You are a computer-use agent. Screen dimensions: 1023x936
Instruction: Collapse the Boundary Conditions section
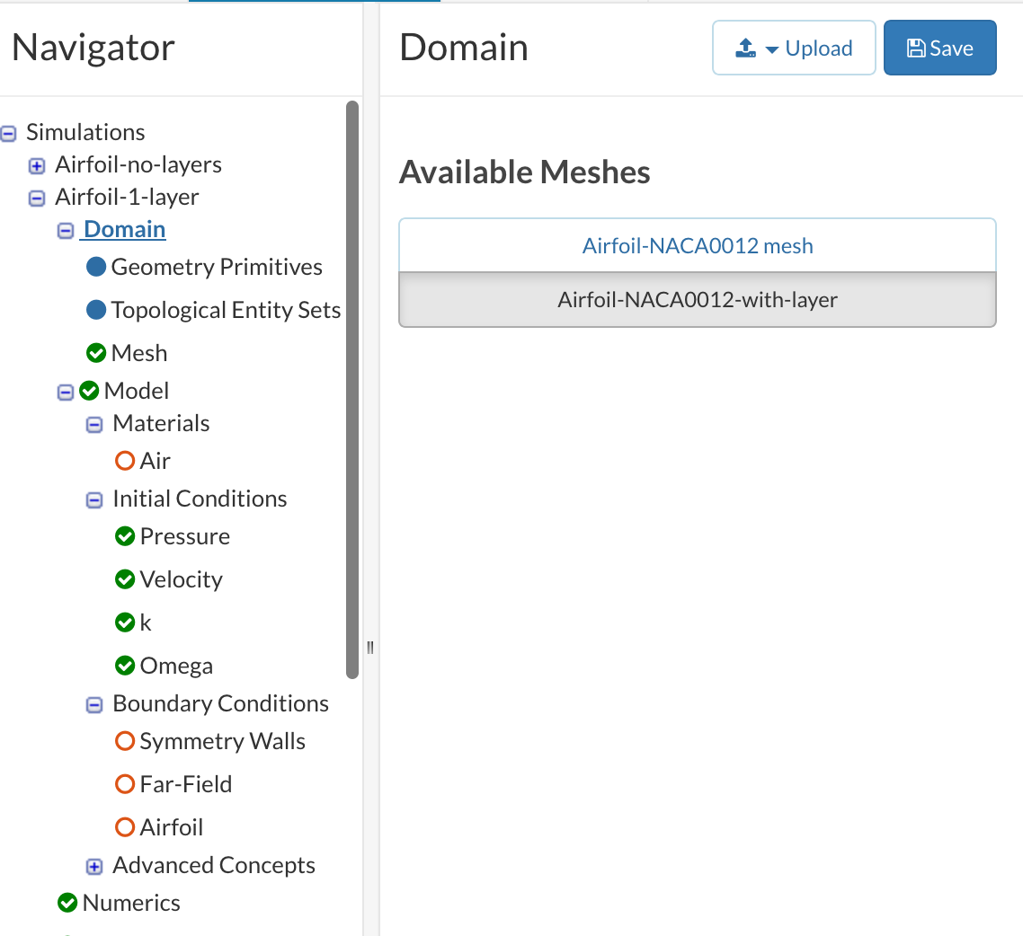pos(94,704)
